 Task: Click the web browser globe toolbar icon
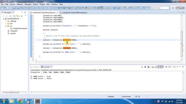[x=115, y=8]
